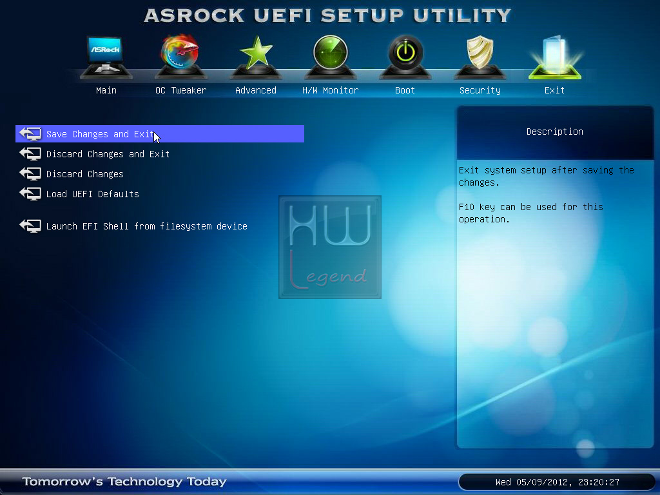Select the Advanced green star icon
The width and height of the screenshot is (660, 495).
tap(255, 57)
